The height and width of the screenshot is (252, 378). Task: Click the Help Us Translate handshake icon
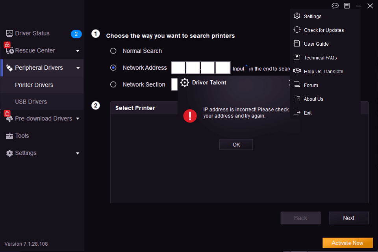click(297, 71)
